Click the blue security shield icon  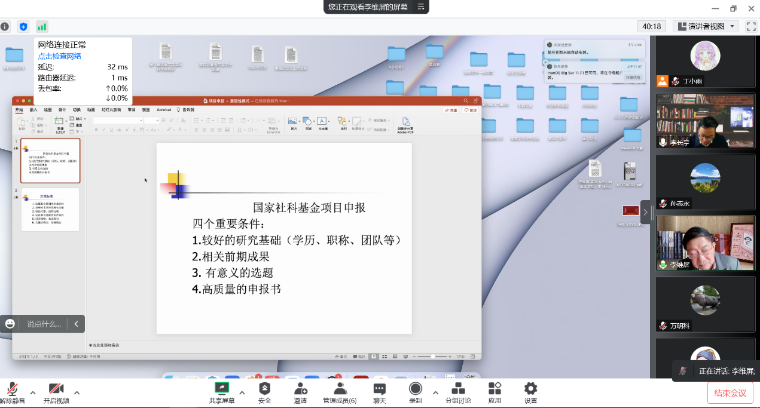click(23, 27)
